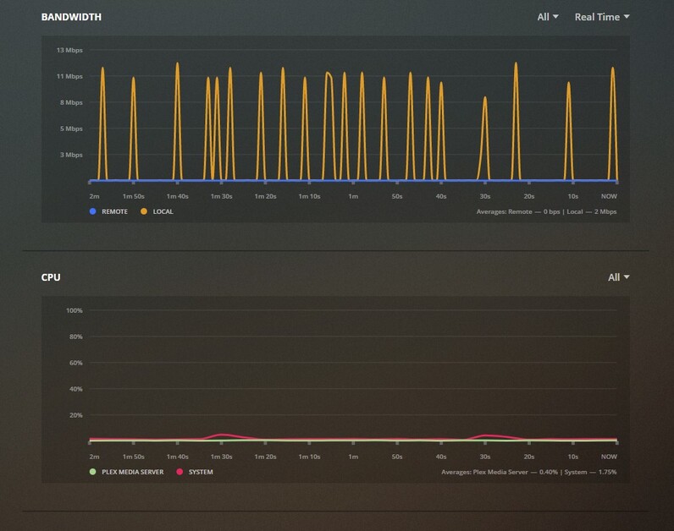674x531 pixels.
Task: Toggle the LOCAL series in bandwidth legend
Action: tap(157, 211)
